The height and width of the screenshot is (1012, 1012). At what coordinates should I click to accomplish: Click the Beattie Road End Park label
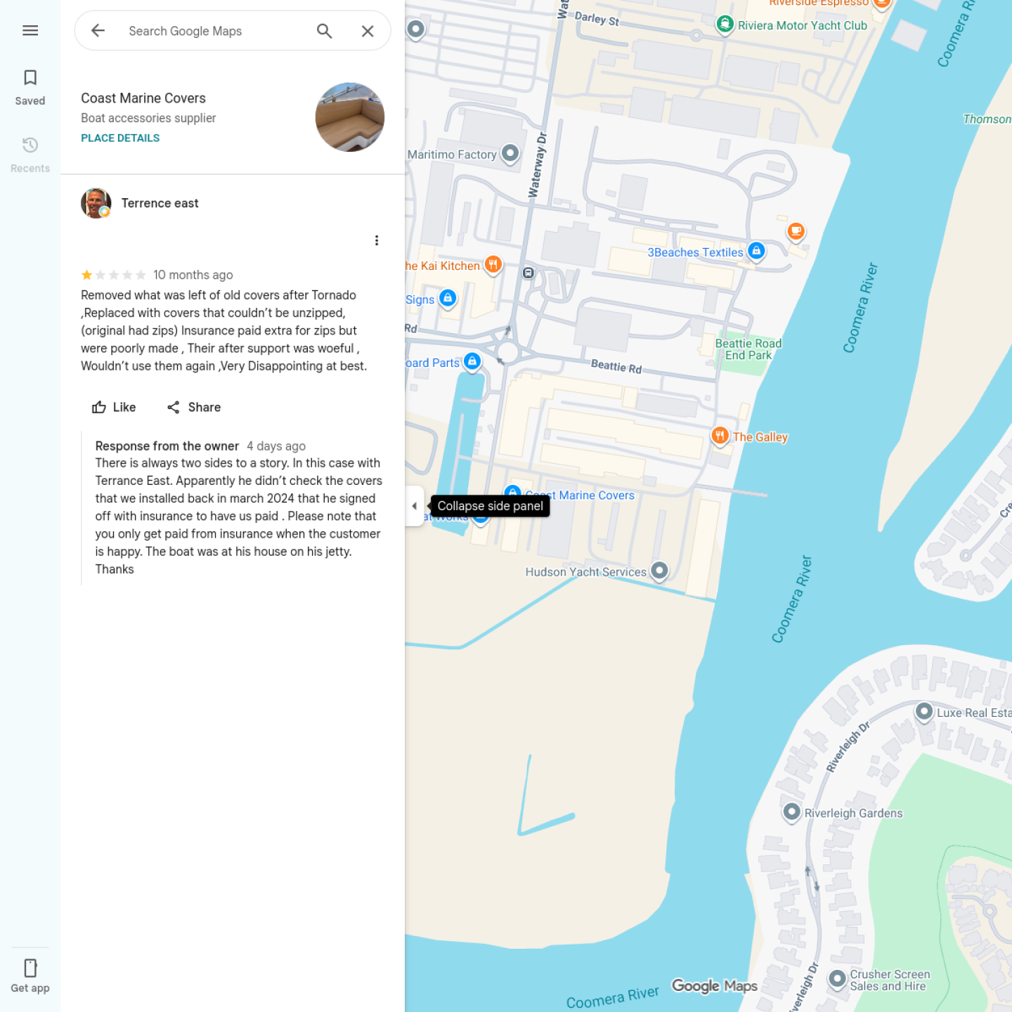coord(748,349)
